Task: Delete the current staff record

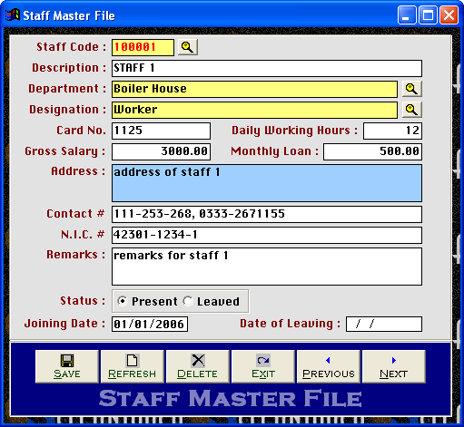Action: (198, 366)
